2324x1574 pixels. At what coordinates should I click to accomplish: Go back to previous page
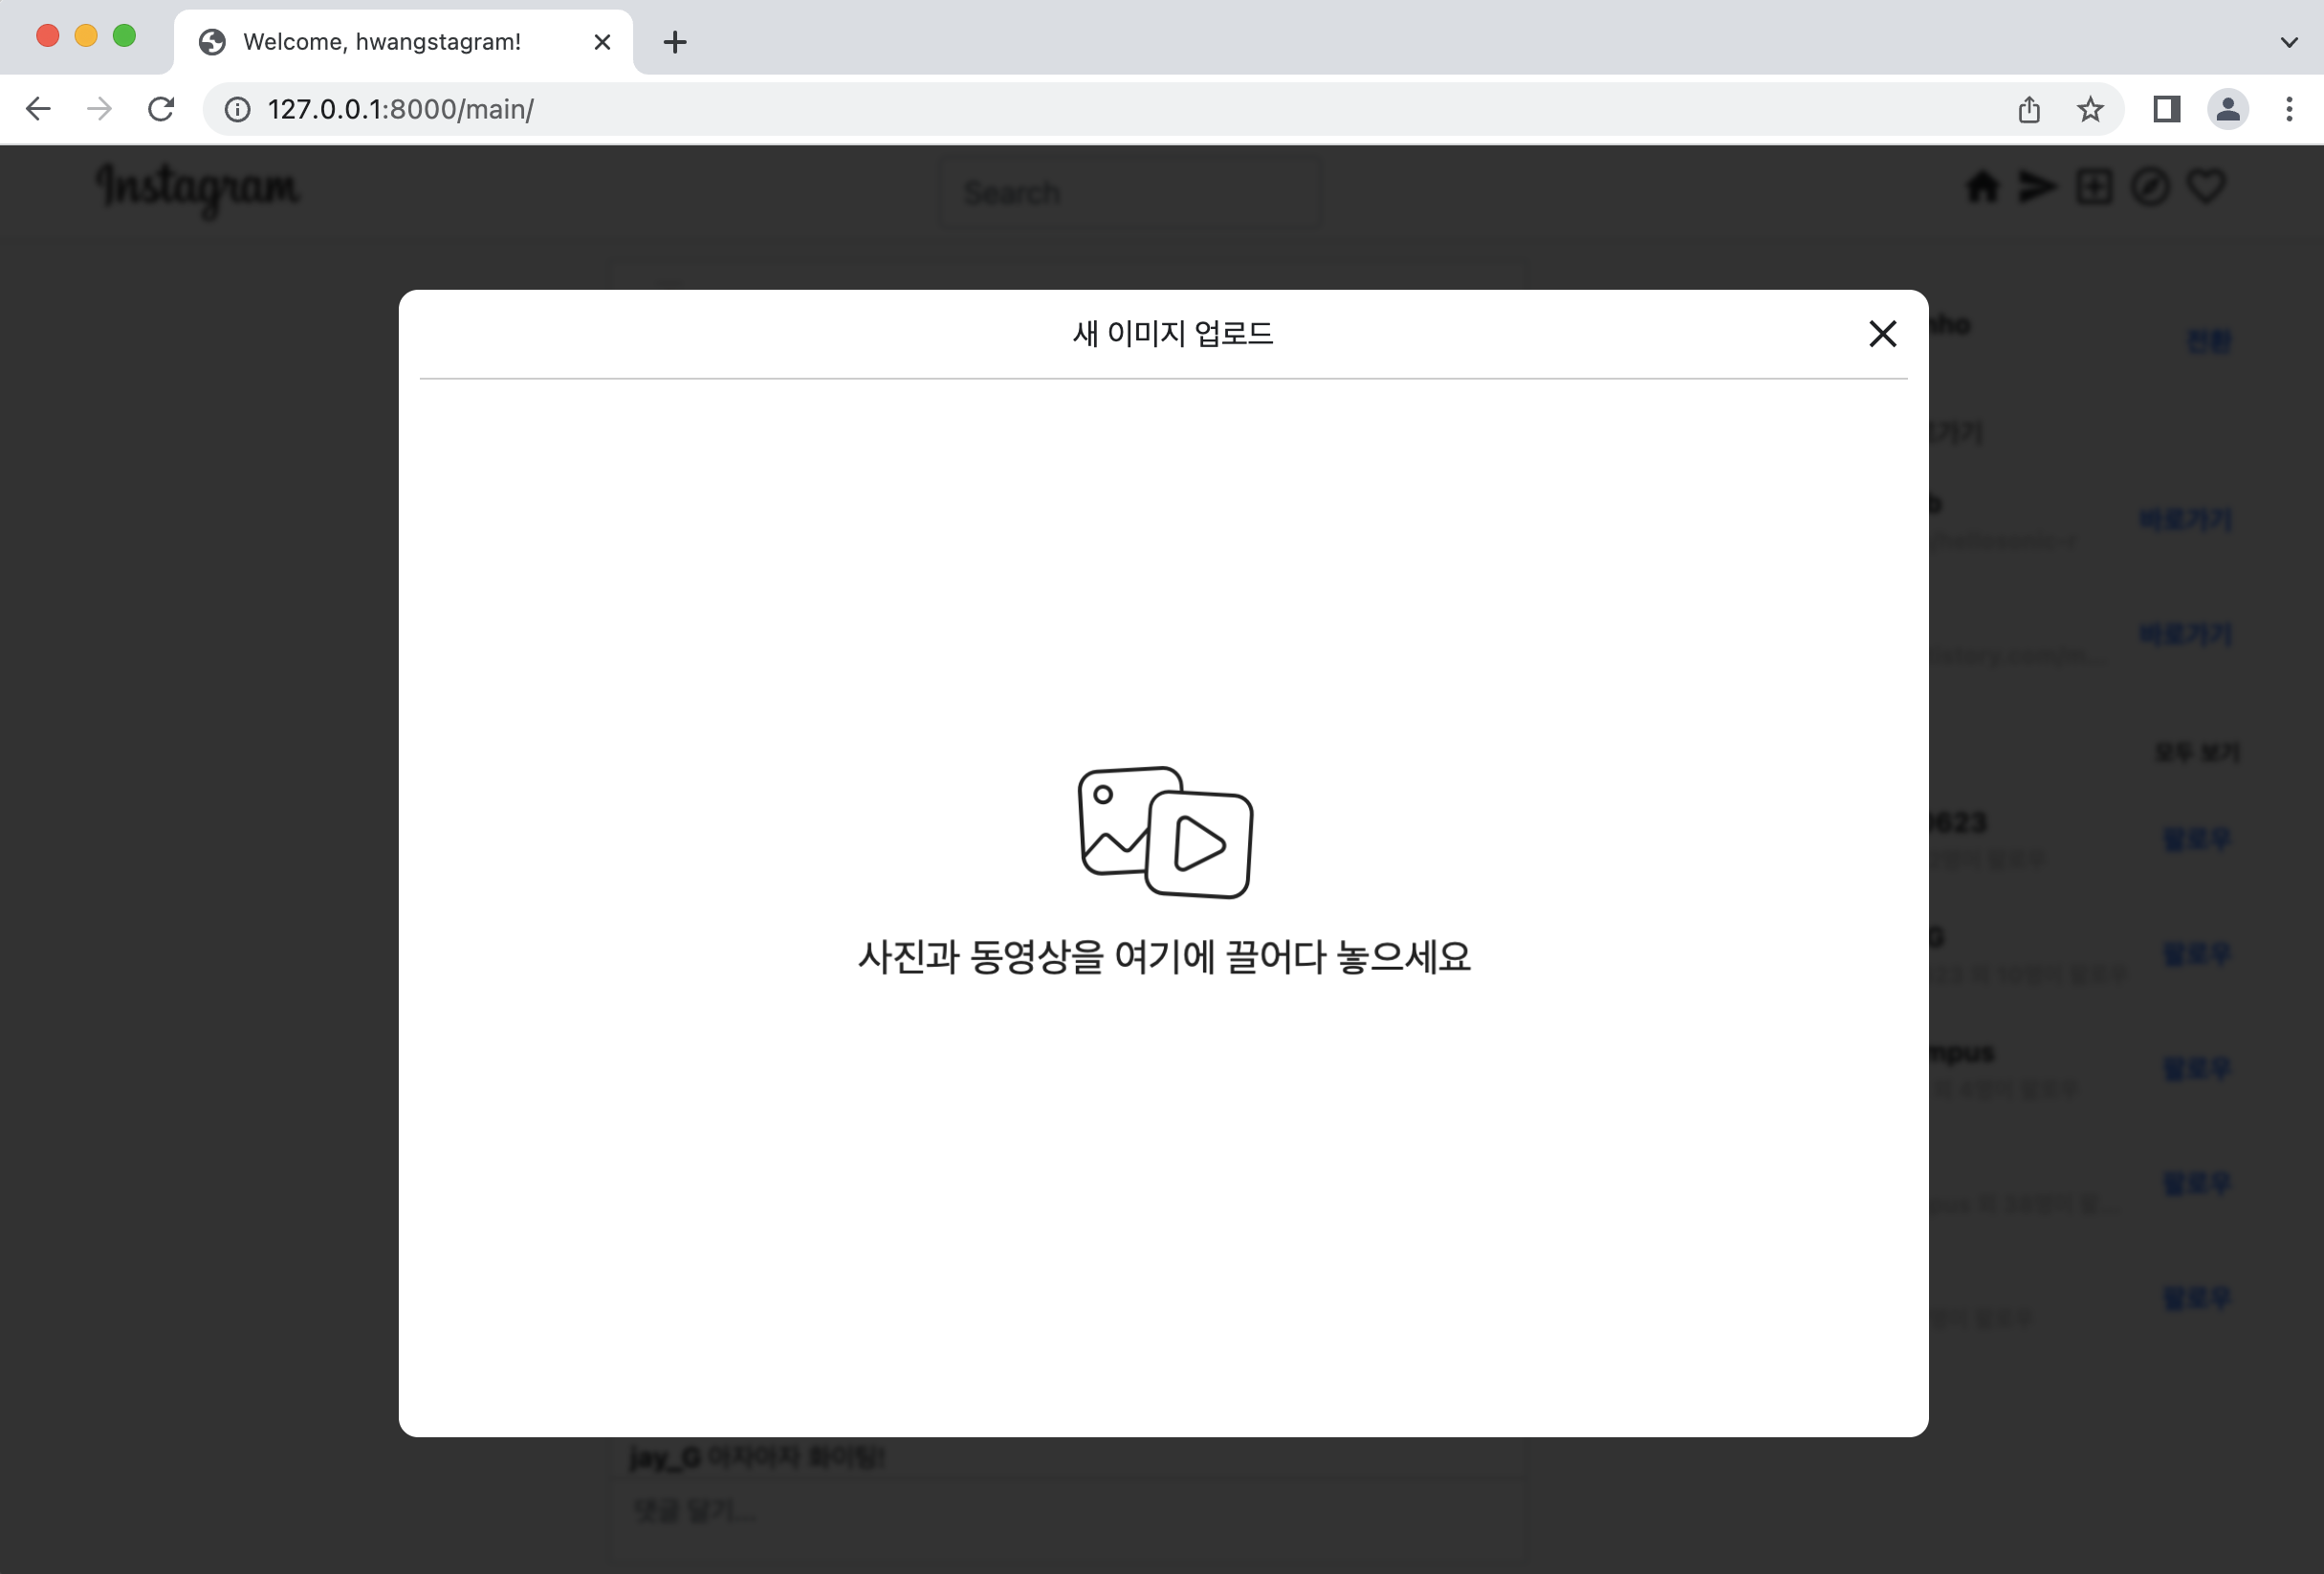coord(38,109)
